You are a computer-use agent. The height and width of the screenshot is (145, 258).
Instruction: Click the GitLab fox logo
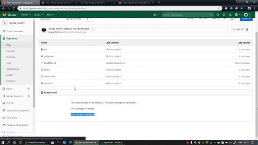(4, 14)
